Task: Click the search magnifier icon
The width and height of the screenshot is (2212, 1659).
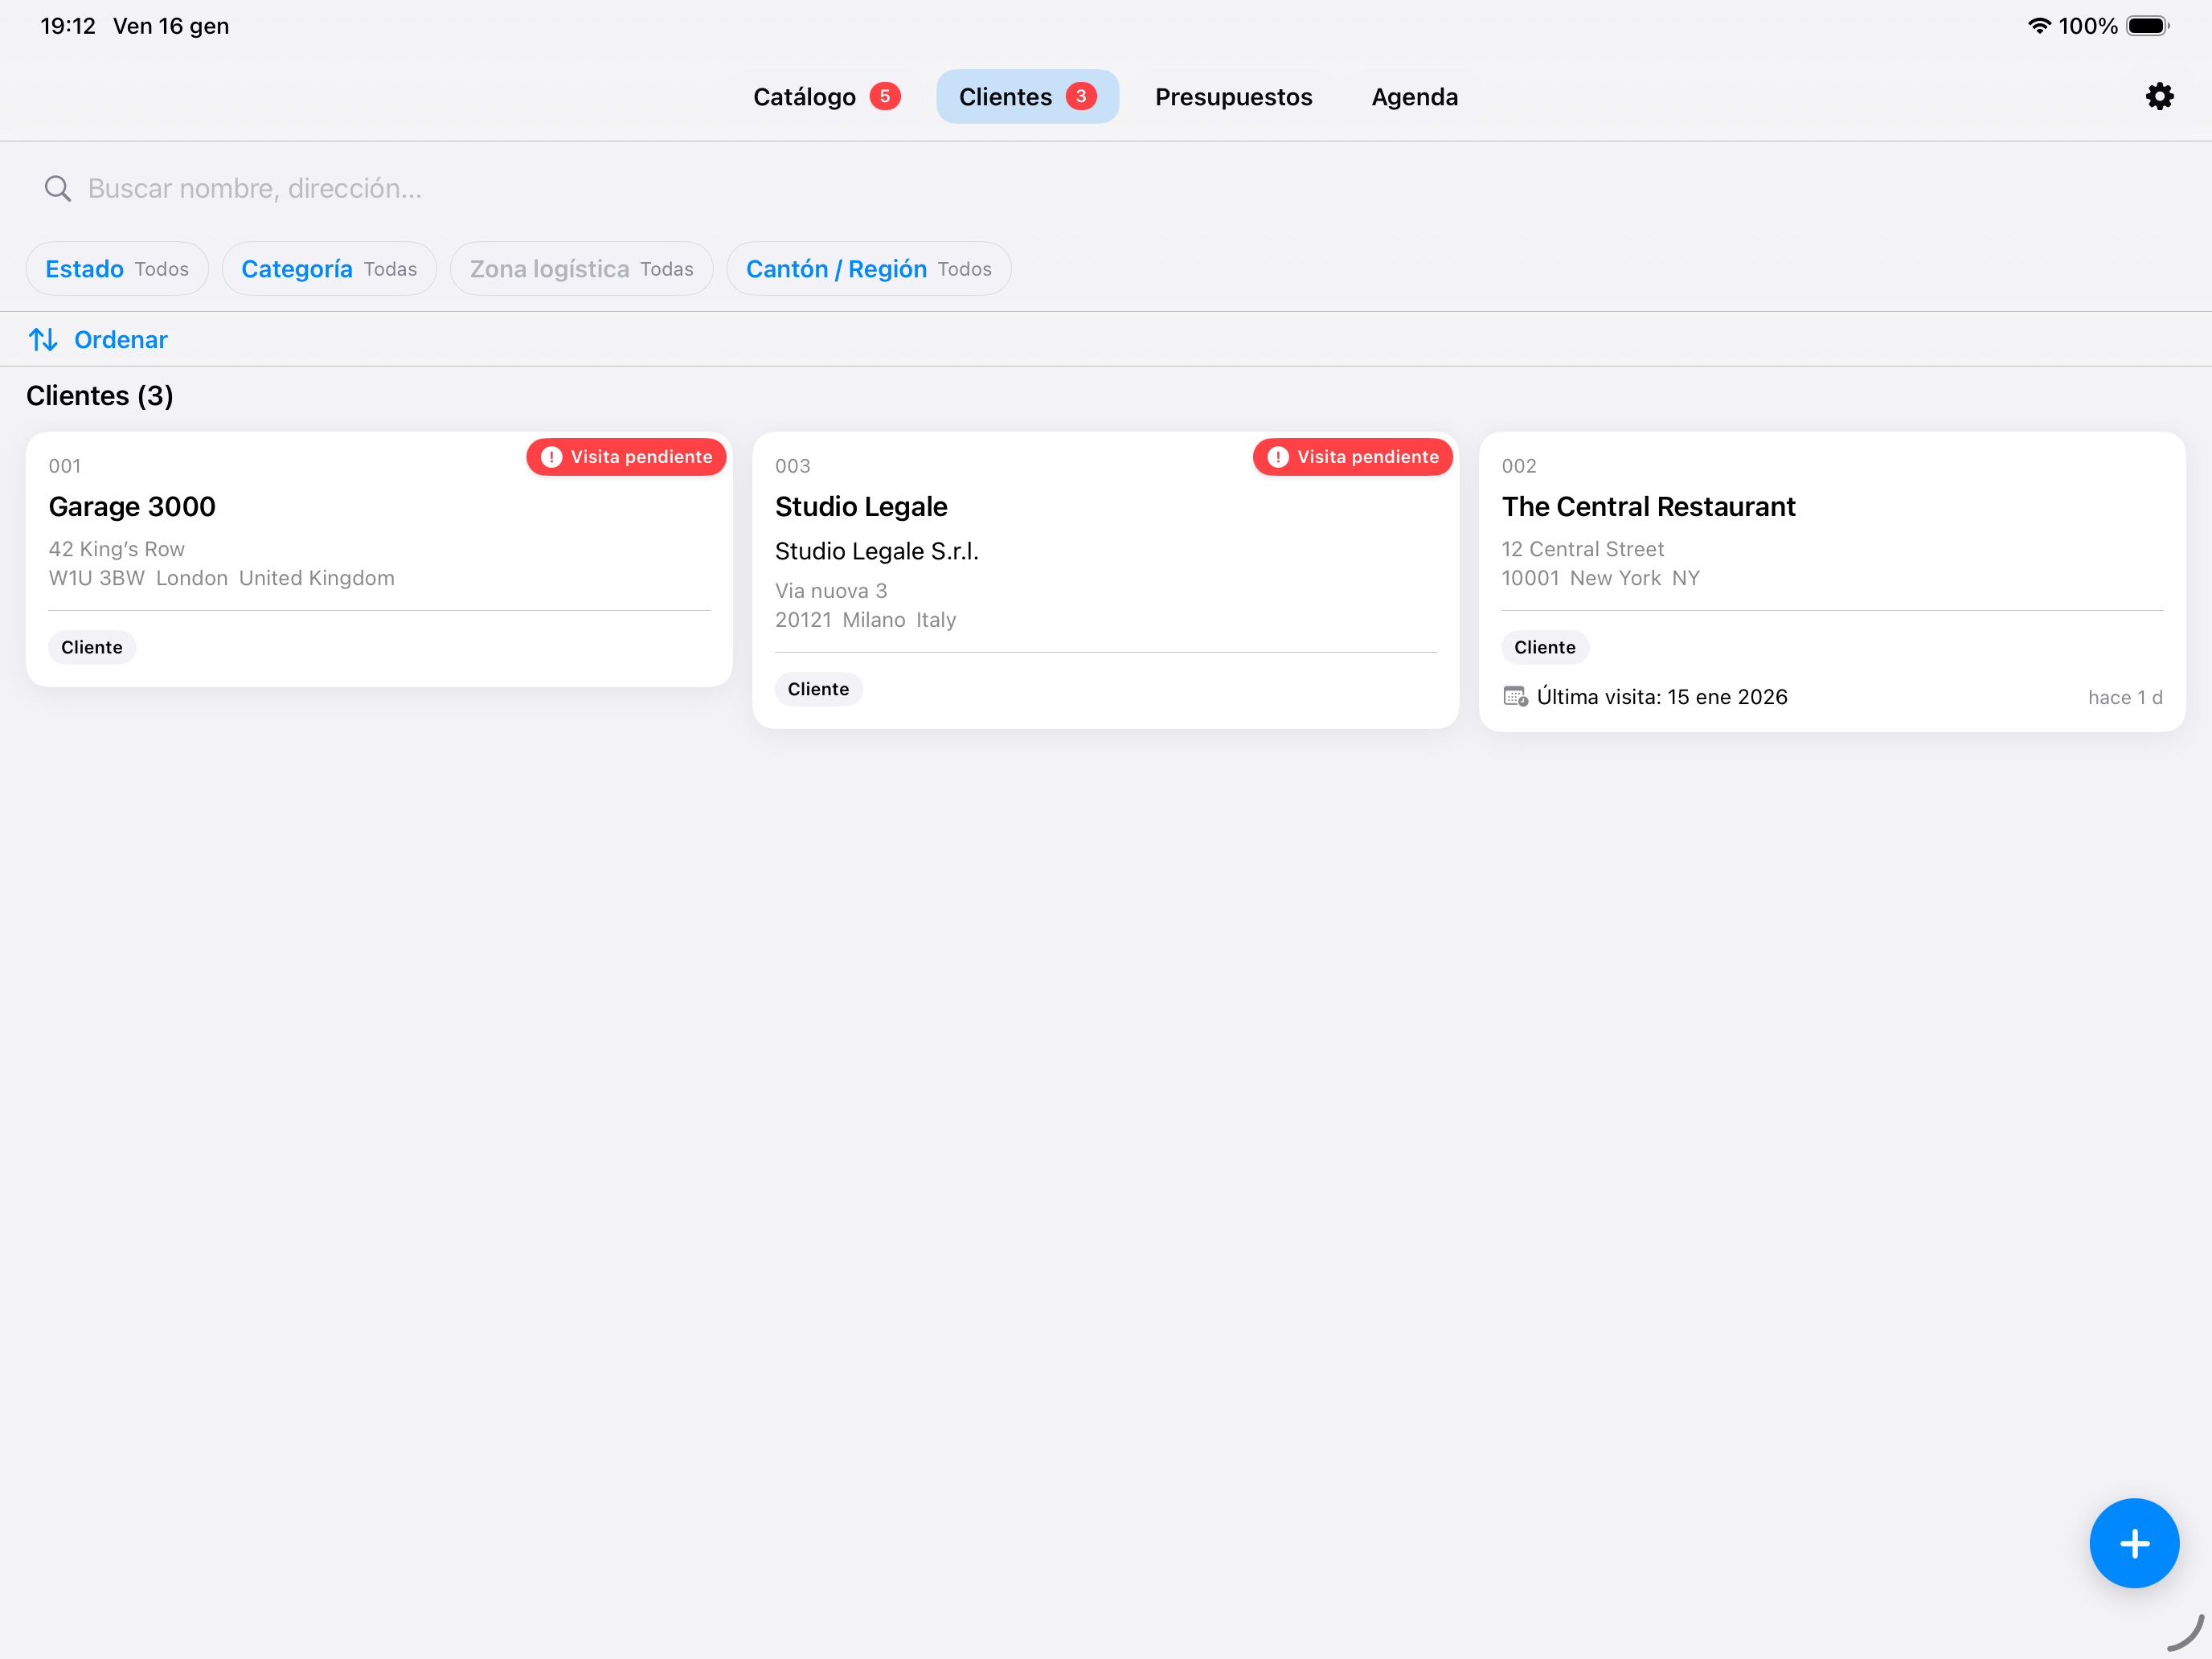Action: 58,188
